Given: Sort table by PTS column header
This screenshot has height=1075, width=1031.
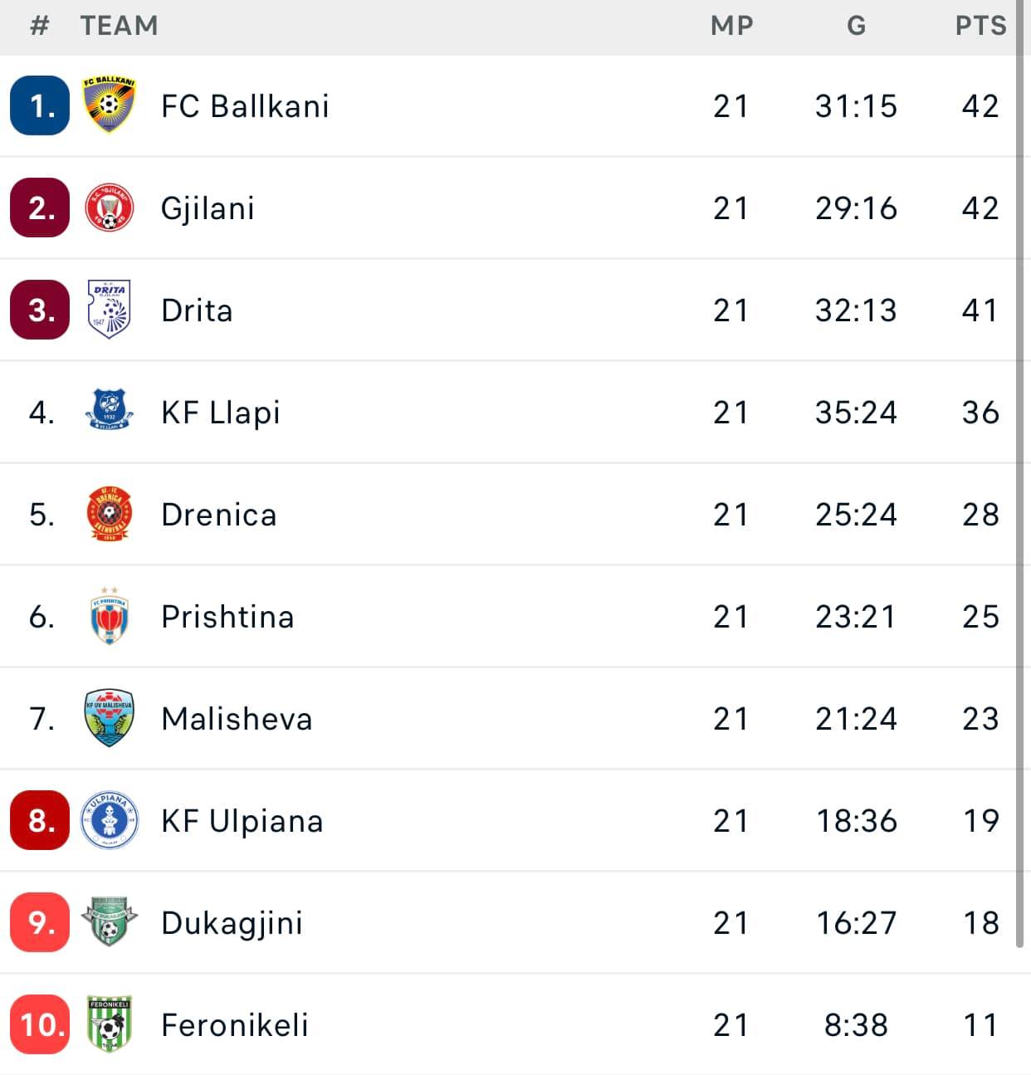Looking at the screenshot, I should [980, 26].
